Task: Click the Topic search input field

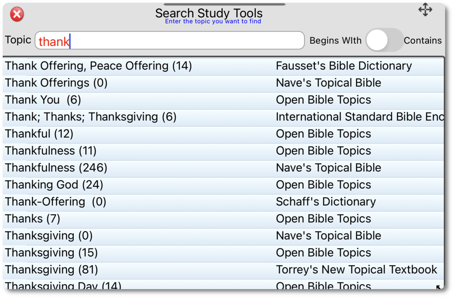Action: pyautogui.click(x=170, y=41)
